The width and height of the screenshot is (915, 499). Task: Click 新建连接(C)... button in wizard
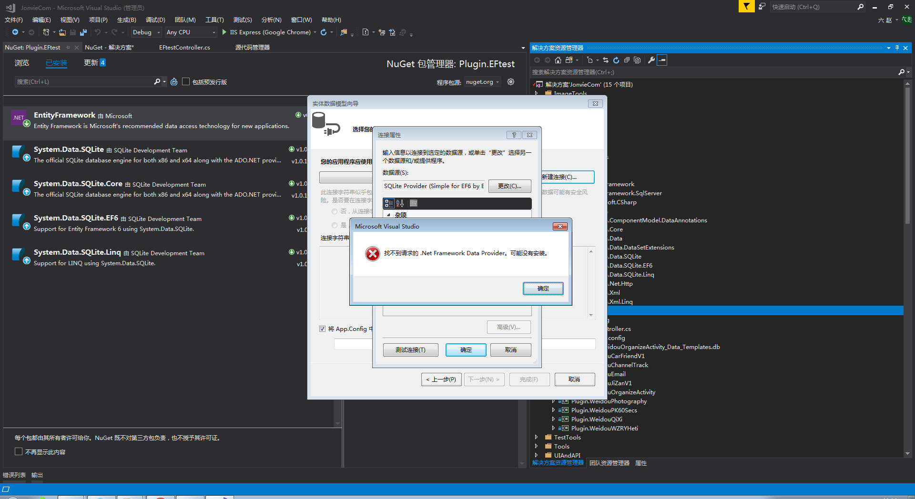click(x=567, y=177)
